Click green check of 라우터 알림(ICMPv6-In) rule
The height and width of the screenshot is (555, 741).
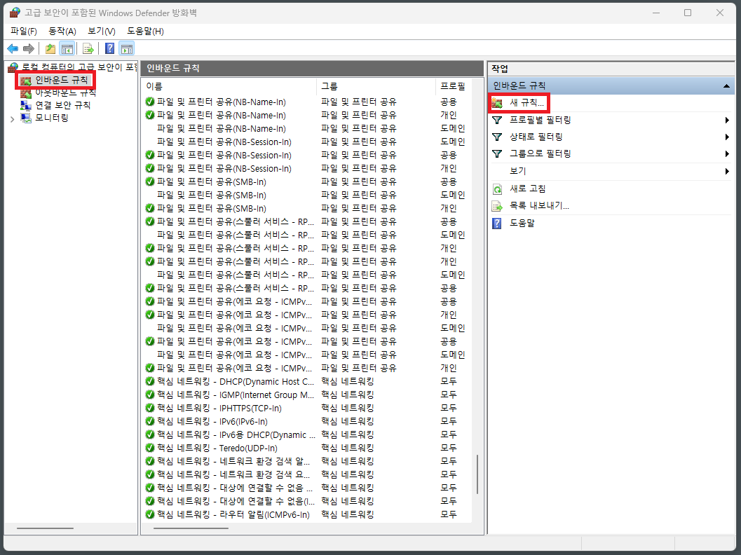coord(150,514)
